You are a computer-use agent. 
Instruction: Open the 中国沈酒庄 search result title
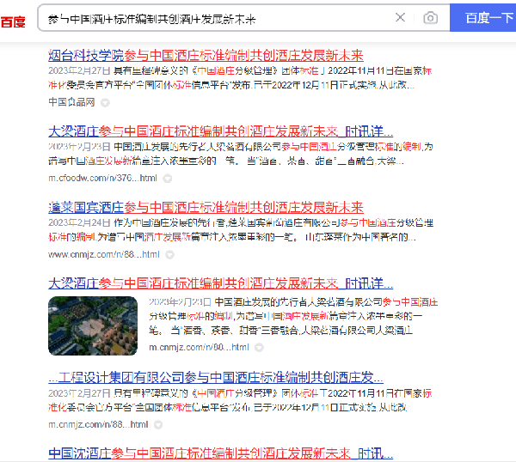[215, 453]
